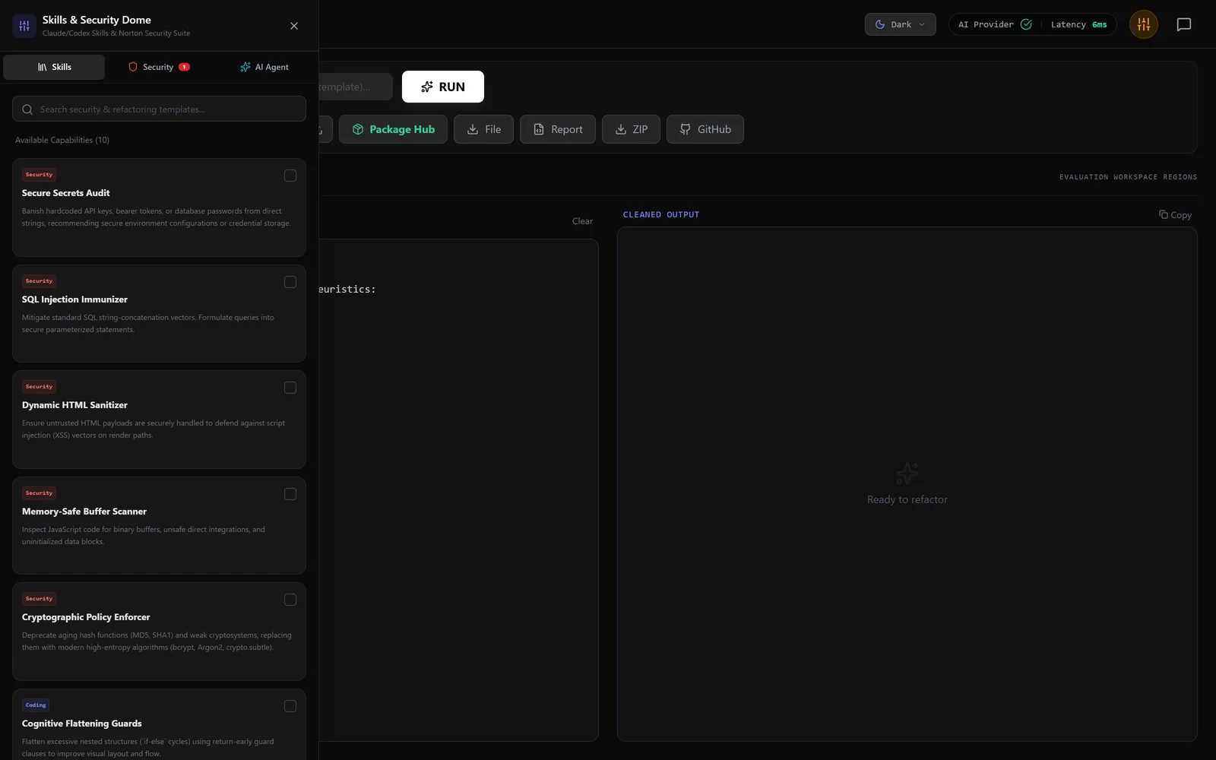
Task: Enable the SQL Injection Immunizer checkbox
Action: (290, 282)
